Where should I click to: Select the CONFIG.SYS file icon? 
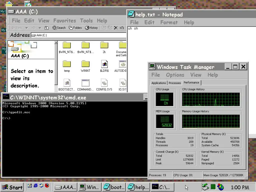(x=104, y=83)
